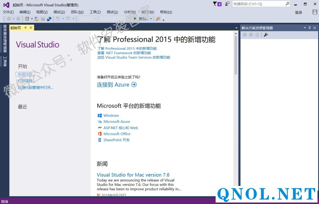Click the New Project toolbar icon
The height and width of the screenshot is (204, 319).
point(27,19)
